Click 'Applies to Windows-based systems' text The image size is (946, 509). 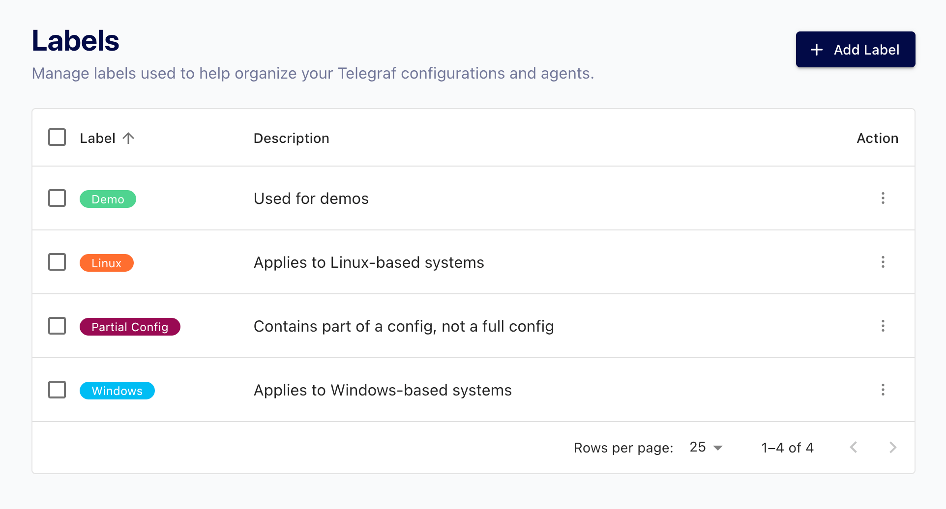click(x=383, y=390)
